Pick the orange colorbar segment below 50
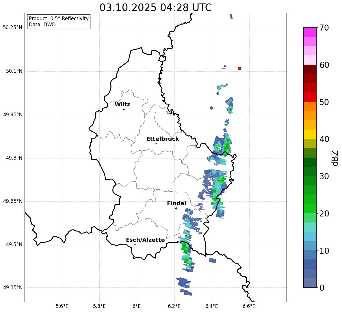 (310, 107)
